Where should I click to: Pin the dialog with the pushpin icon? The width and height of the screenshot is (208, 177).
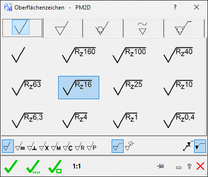[160, 166]
